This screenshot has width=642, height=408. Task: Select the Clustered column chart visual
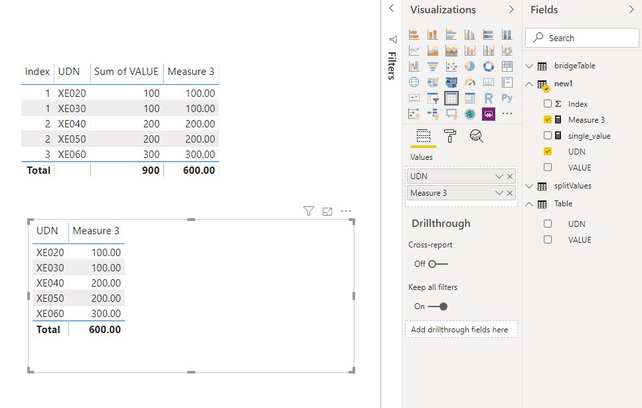469,34
